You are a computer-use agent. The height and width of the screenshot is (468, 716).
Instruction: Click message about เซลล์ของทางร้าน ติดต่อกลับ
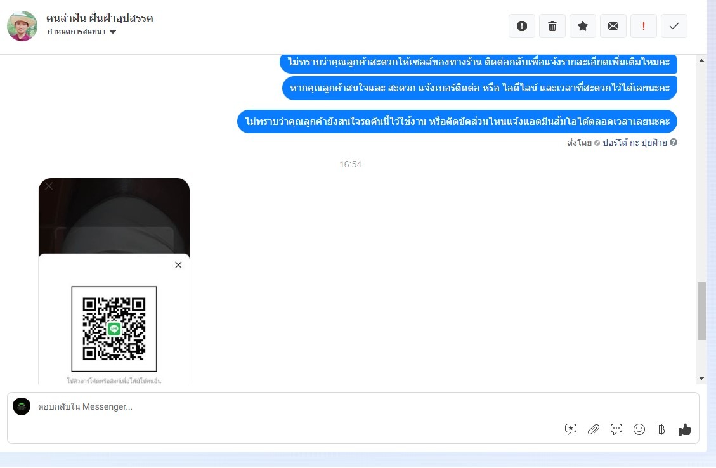tap(478, 63)
